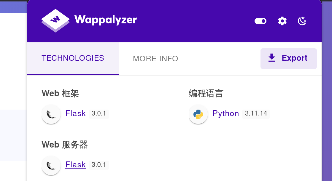Screen dimensions: 332x181
Task: Open Wappalyzer settings via the gear icon
Action: [282, 21]
